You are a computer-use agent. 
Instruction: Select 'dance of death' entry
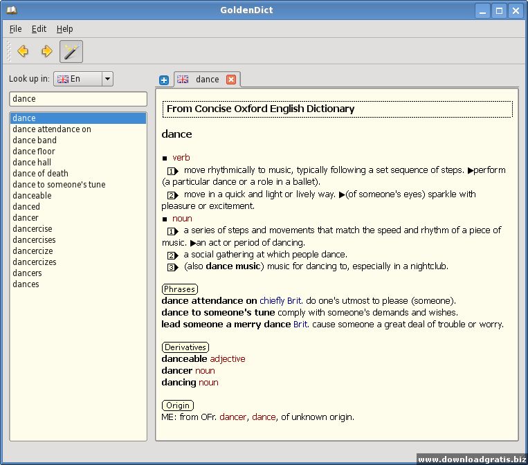(40, 174)
